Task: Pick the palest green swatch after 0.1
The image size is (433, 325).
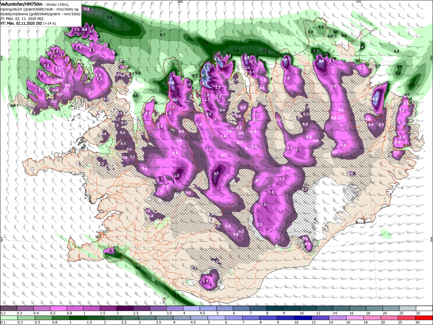Action: pos(8,318)
